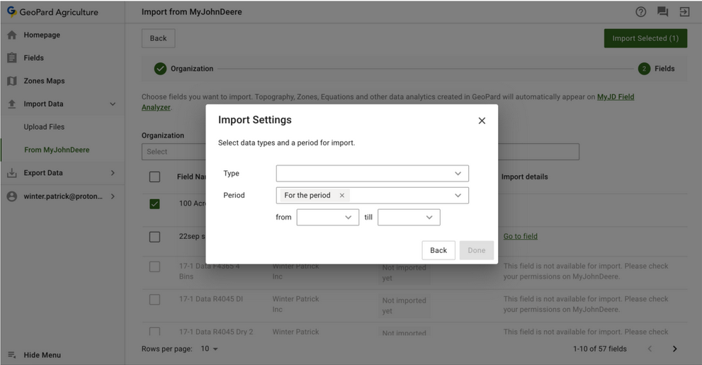Close the Import Settings dialog
This screenshot has width=702, height=365.
pos(482,120)
